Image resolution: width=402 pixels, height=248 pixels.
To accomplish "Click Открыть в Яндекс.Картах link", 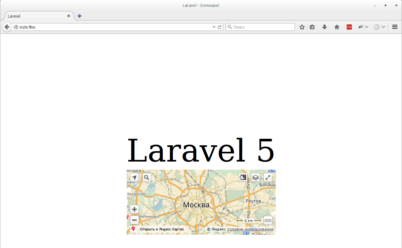I will (x=162, y=229).
